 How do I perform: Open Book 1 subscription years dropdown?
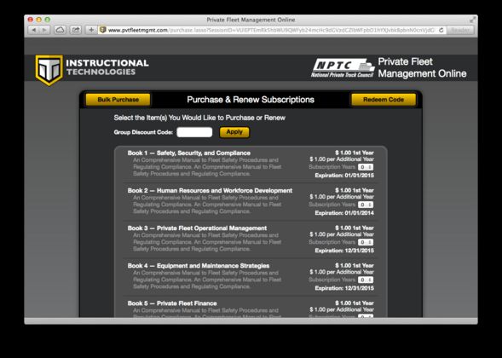[x=366, y=167]
